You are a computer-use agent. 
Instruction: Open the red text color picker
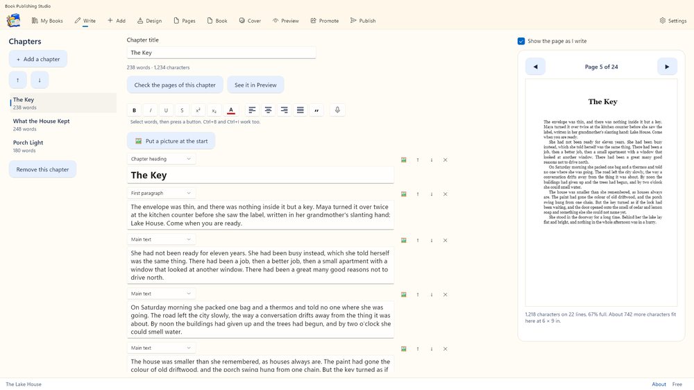coord(230,110)
